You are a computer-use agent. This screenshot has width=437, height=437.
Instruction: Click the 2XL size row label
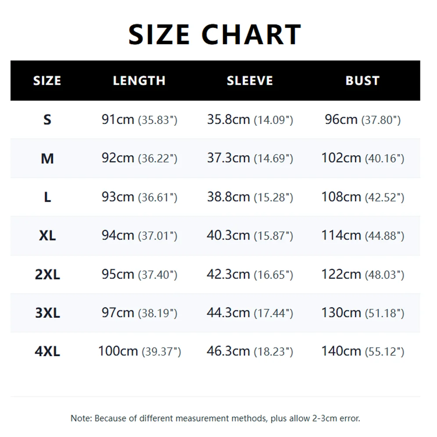point(48,275)
